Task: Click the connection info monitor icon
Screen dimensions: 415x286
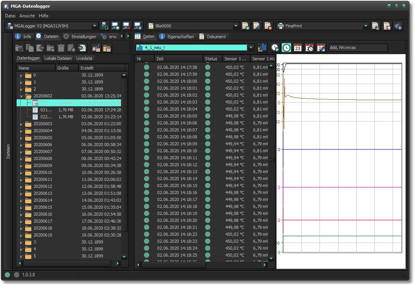Action: point(138,26)
